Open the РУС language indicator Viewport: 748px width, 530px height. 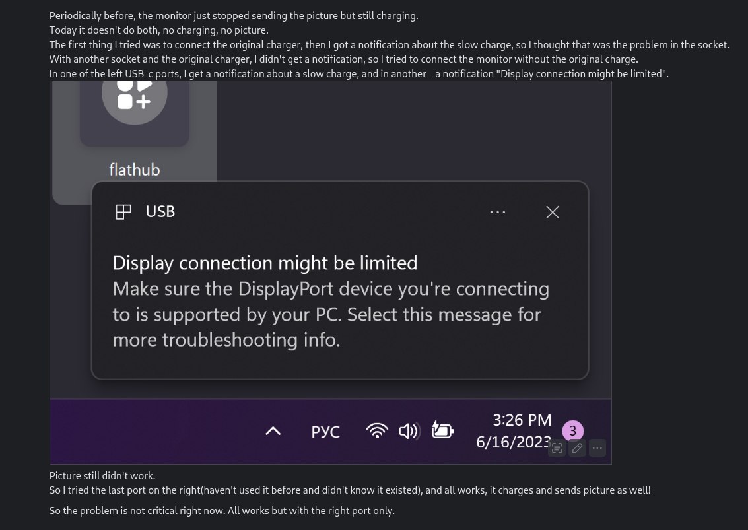tap(325, 432)
